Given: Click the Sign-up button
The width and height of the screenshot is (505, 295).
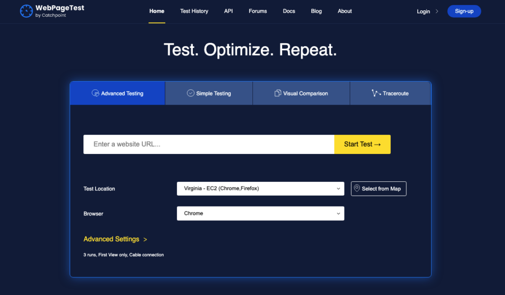Looking at the screenshot, I should pyautogui.click(x=464, y=11).
